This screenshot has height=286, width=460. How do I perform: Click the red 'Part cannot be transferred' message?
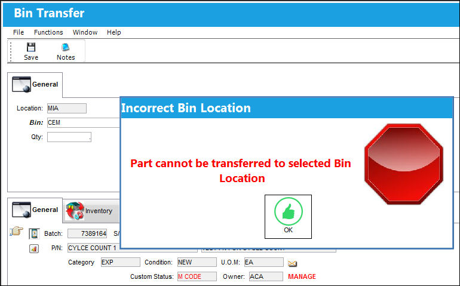pyautogui.click(x=241, y=171)
